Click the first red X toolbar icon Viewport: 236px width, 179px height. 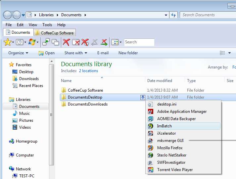click(x=66, y=42)
